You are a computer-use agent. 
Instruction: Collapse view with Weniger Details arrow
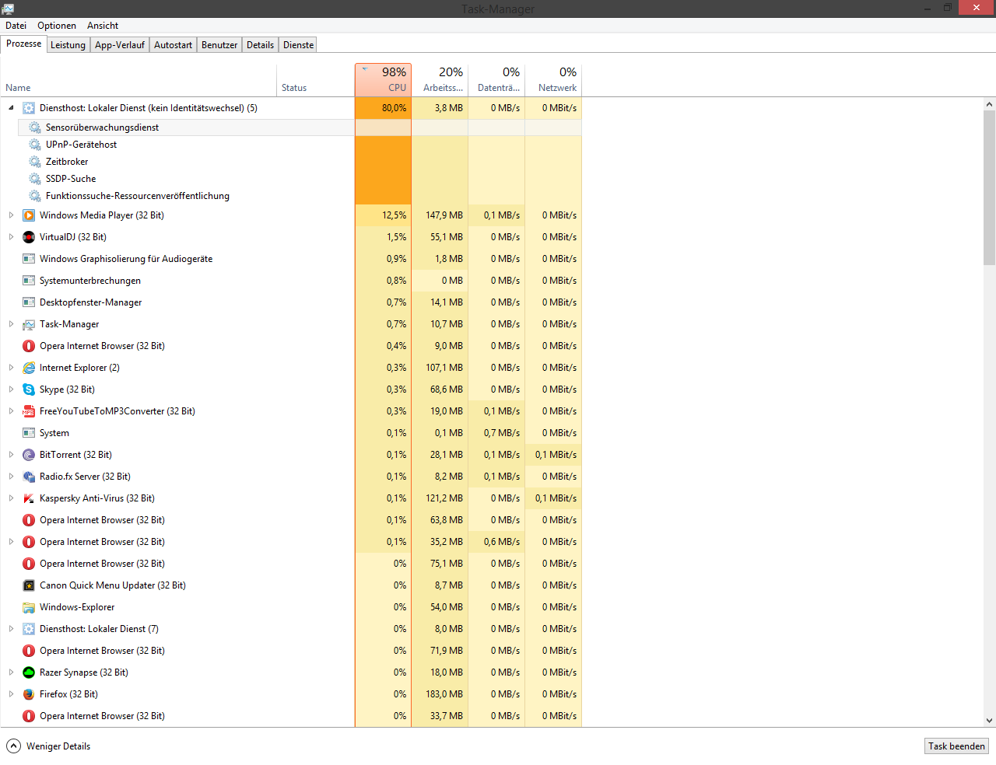13,746
